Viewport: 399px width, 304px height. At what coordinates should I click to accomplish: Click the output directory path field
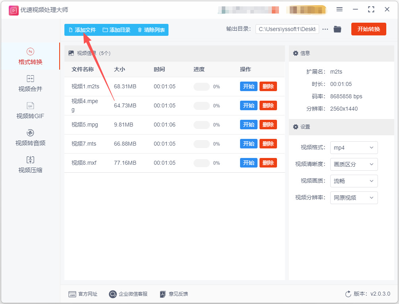pos(287,29)
